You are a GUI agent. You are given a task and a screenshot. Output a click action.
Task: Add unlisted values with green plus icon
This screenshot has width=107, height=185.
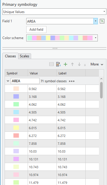click(x=65, y=64)
